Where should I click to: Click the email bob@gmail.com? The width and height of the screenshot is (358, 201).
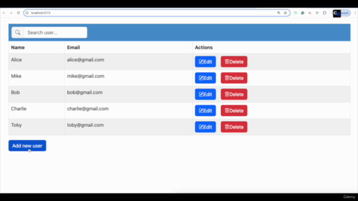84,92
